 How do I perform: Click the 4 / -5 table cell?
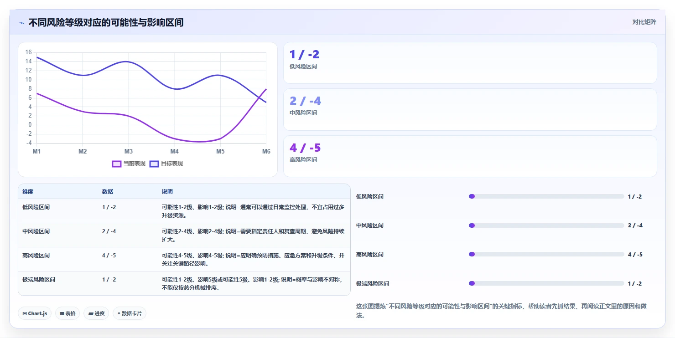pos(109,255)
